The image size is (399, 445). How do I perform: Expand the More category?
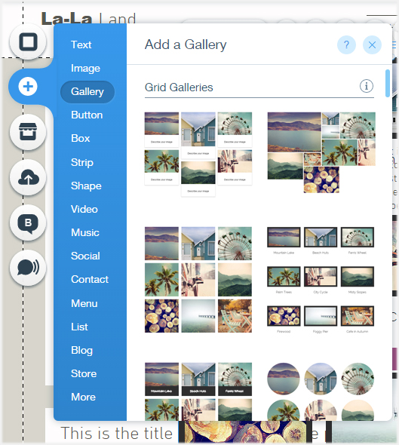pyautogui.click(x=83, y=397)
